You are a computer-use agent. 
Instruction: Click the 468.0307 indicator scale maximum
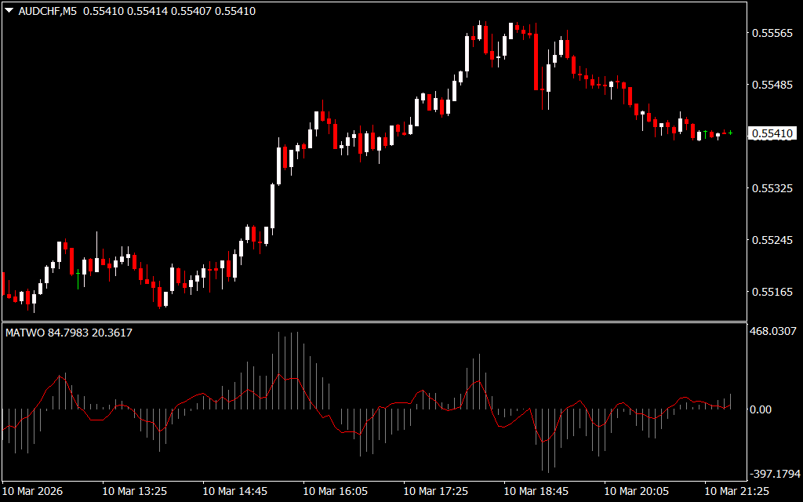point(775,333)
